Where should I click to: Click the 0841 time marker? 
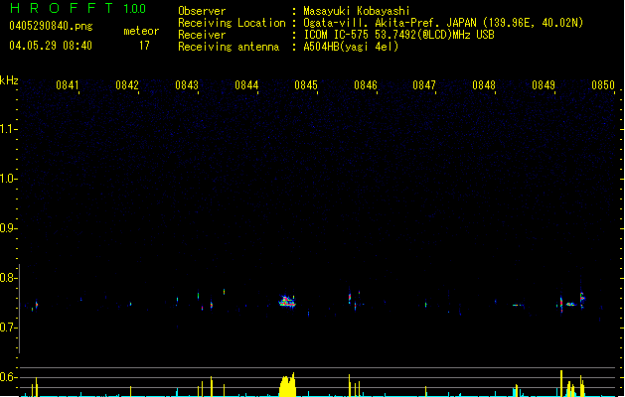(68, 85)
